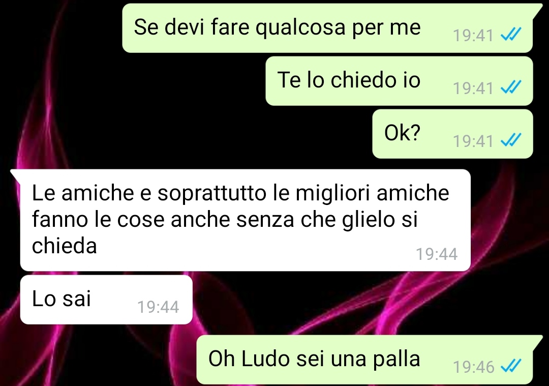This screenshot has height=386, width=549.
Task: Tap the 19:44 timestamp on the long received message
Action: tap(436, 254)
